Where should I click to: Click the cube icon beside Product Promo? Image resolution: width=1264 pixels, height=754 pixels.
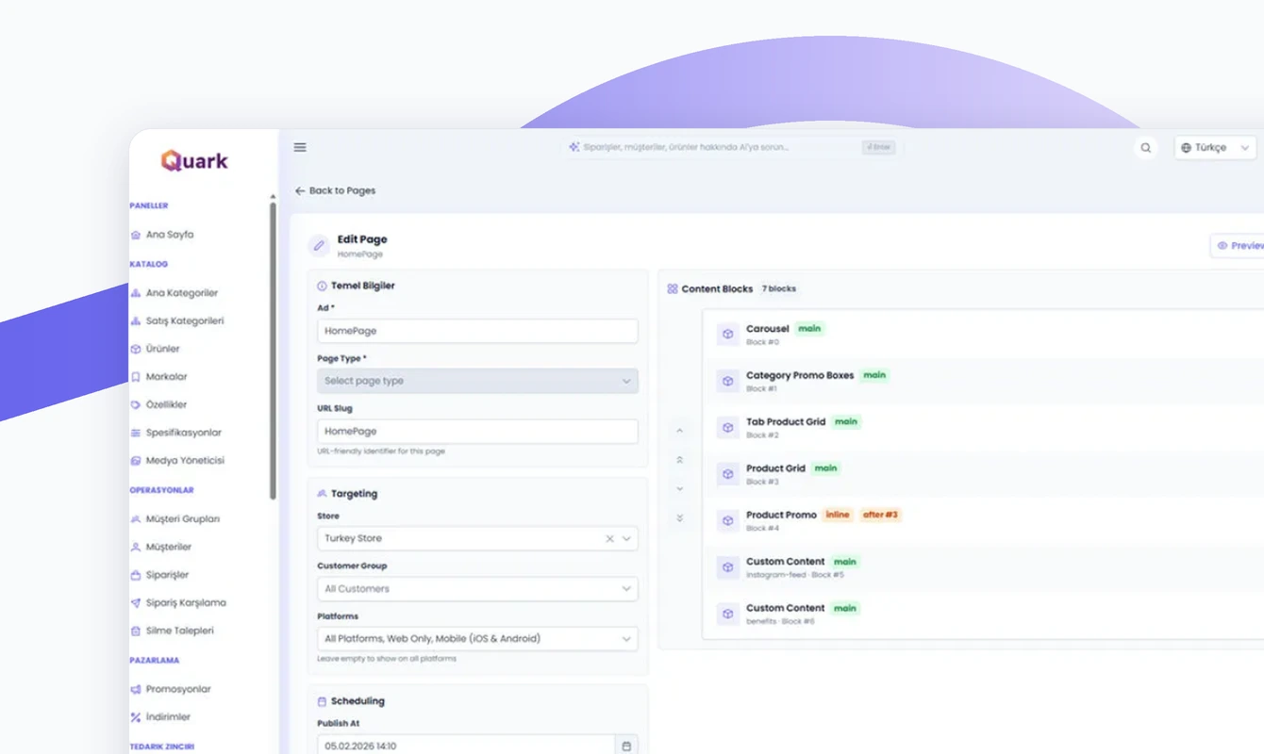point(727,520)
